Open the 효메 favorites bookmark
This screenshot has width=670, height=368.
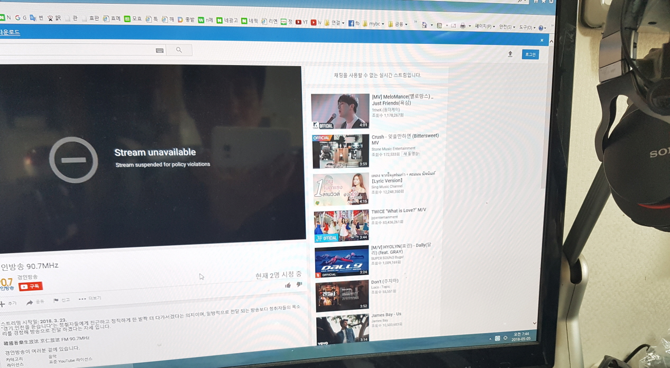click(112, 19)
